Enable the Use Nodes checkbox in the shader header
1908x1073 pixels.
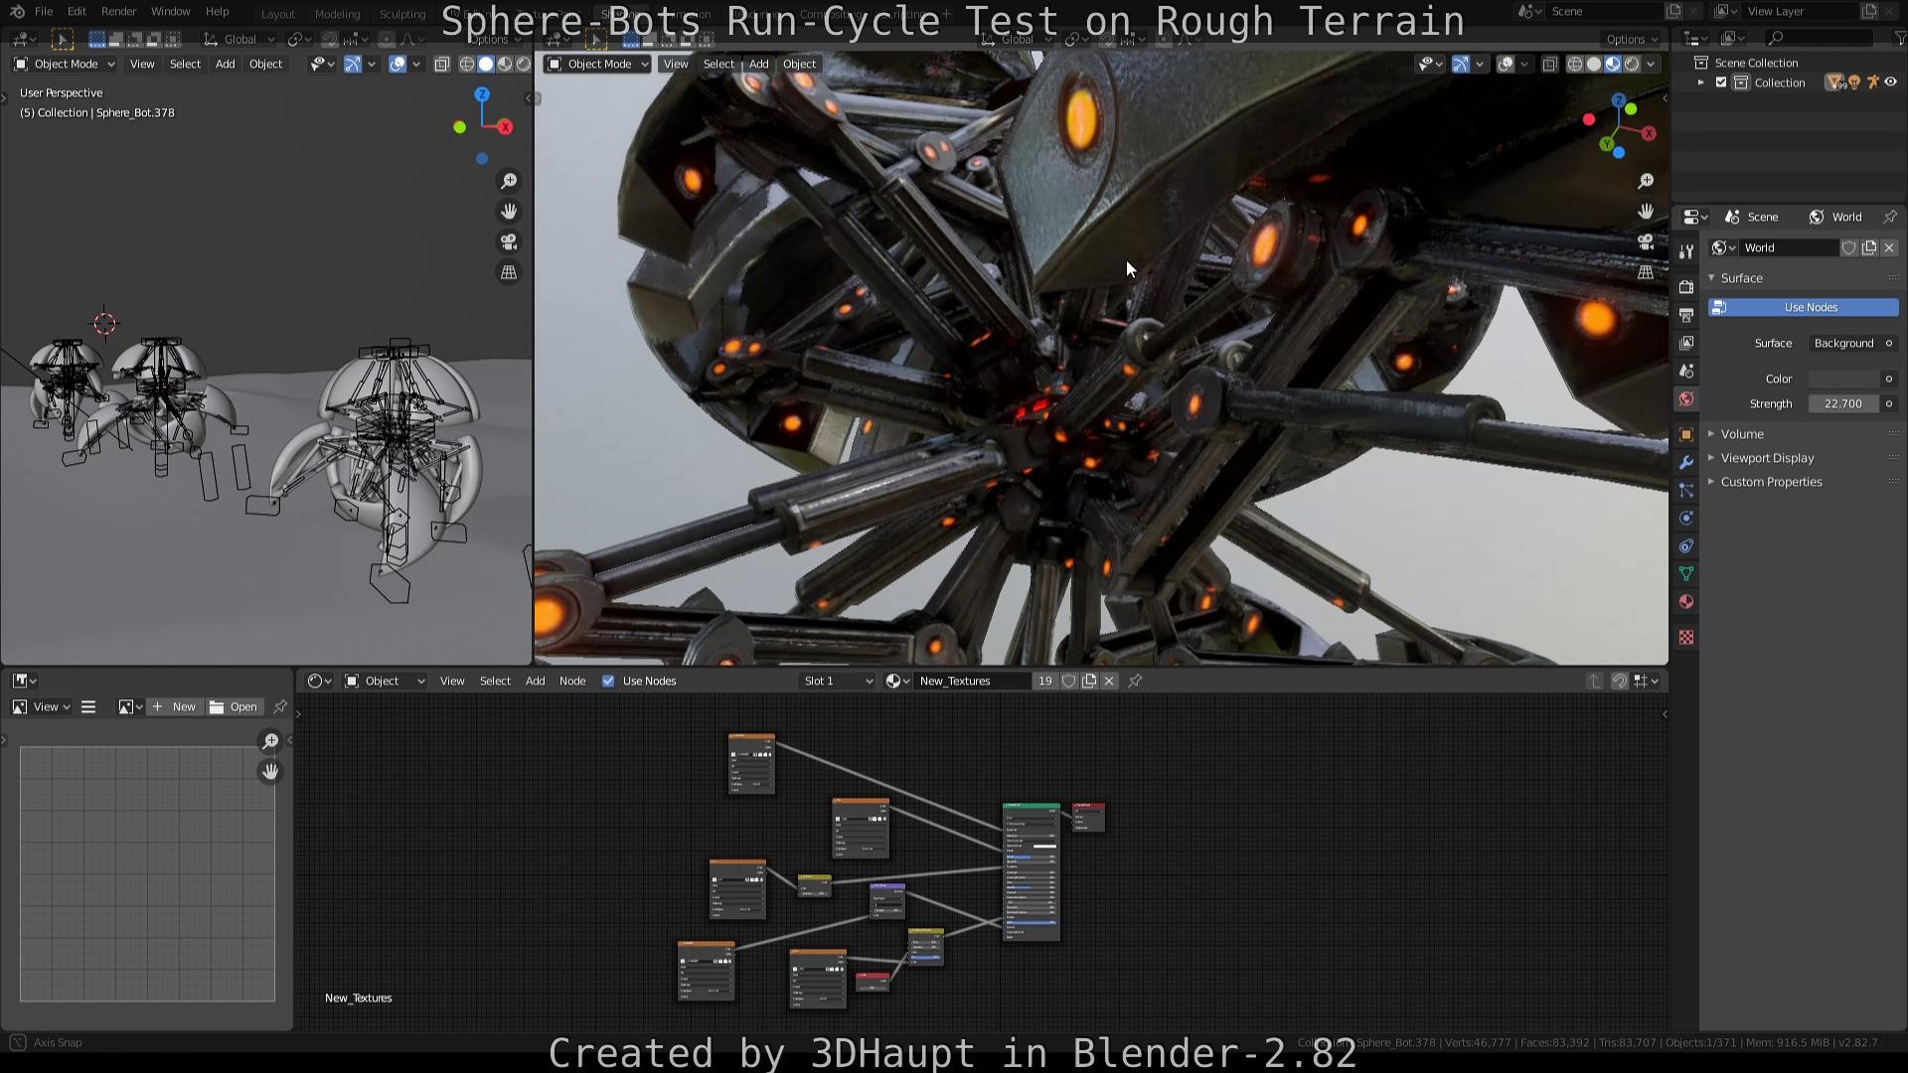point(607,681)
